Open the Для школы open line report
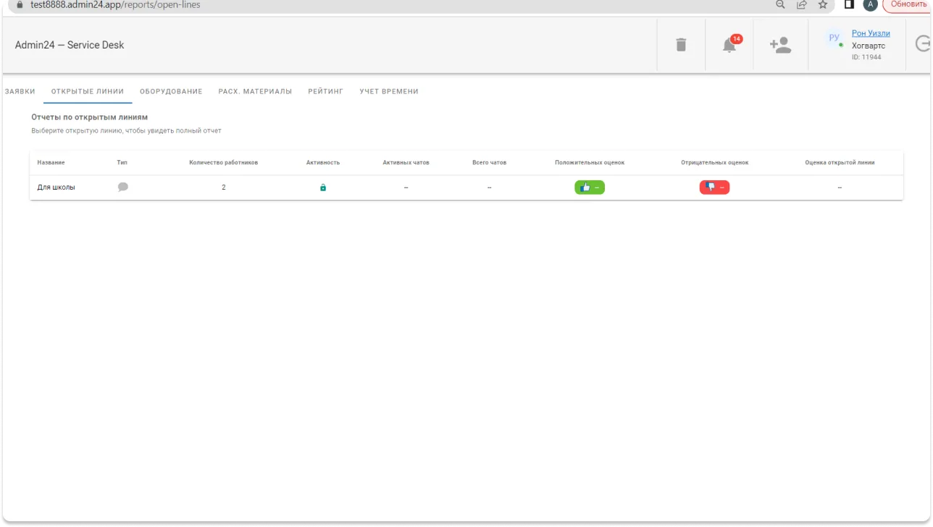 pos(56,187)
